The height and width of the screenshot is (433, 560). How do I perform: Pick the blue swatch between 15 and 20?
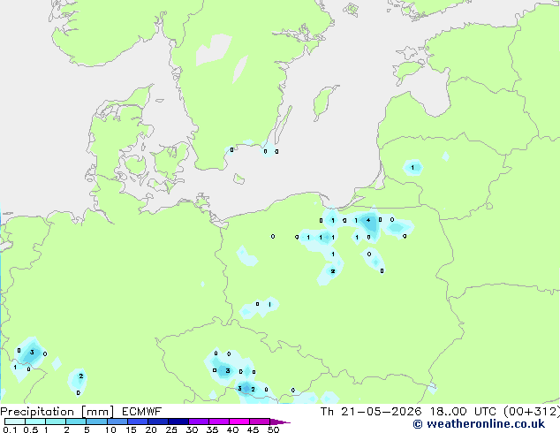[138, 422]
